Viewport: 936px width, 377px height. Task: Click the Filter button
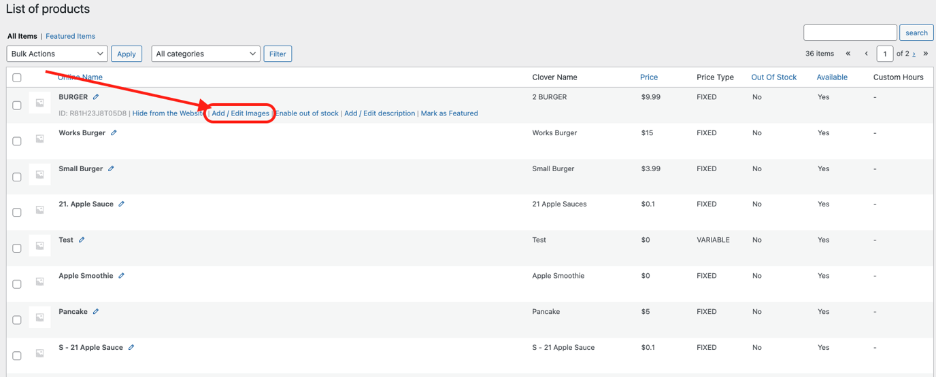coord(278,54)
